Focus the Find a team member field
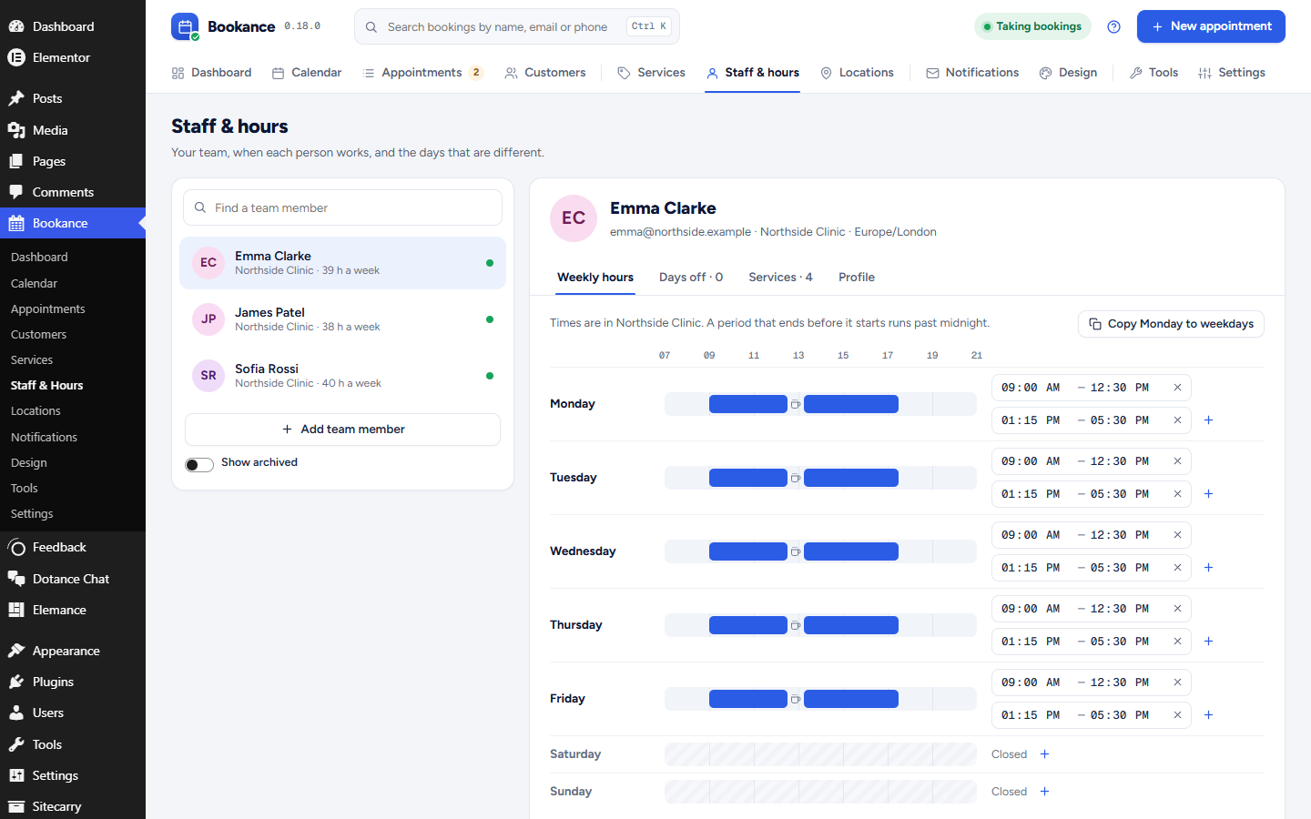Viewport: 1311px width, 819px height. pos(342,207)
